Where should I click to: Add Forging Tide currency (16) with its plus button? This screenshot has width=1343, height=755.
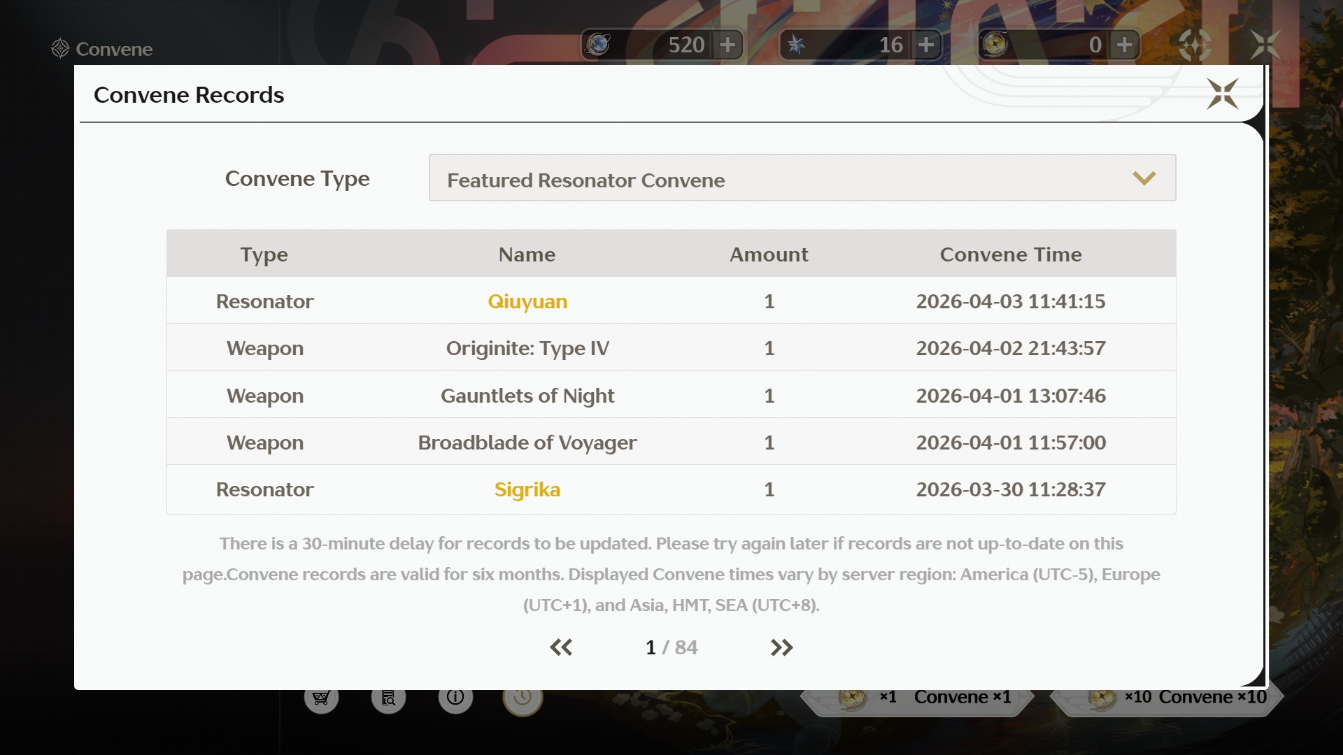coord(926,45)
